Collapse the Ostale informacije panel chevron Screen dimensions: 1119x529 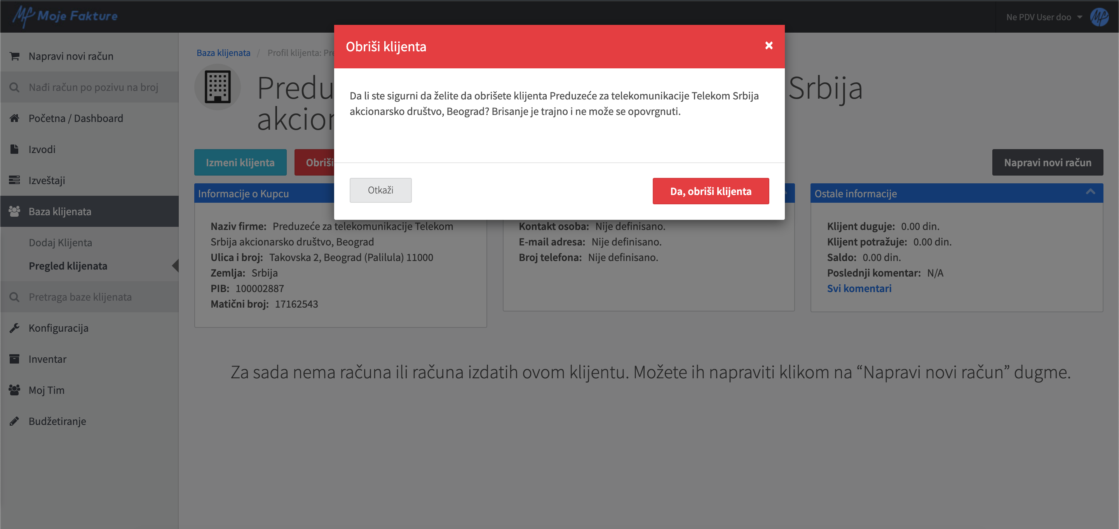pos(1090,192)
